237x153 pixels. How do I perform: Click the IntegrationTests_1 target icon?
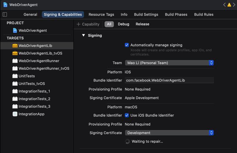point(15,91)
